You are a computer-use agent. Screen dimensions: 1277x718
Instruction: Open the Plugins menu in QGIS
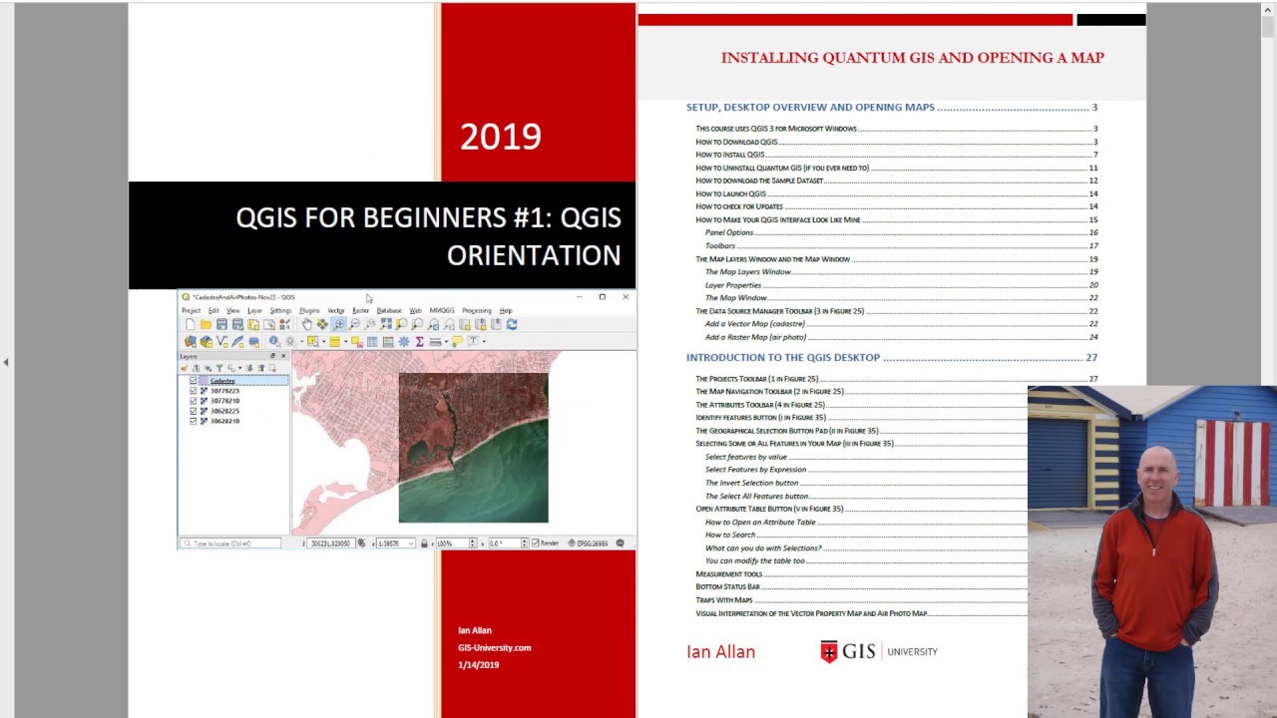309,310
